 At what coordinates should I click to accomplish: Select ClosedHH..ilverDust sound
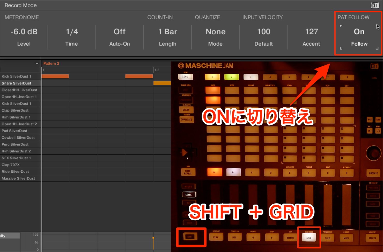click(x=20, y=90)
